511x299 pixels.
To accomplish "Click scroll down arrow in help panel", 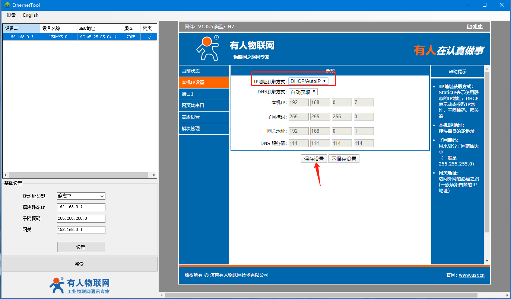I will coord(487,261).
